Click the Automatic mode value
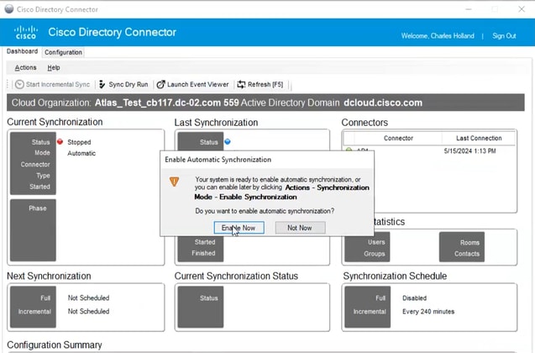The image size is (535, 353). [81, 153]
